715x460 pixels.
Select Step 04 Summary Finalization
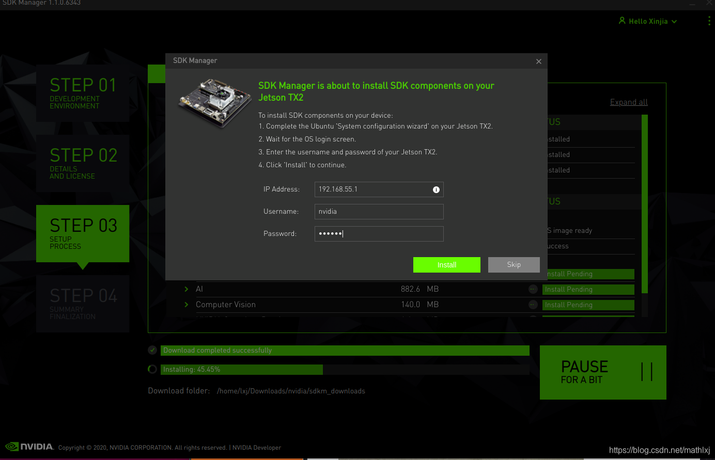point(83,304)
